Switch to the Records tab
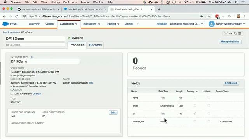The width and height of the screenshot is (249, 140). pos(95,45)
